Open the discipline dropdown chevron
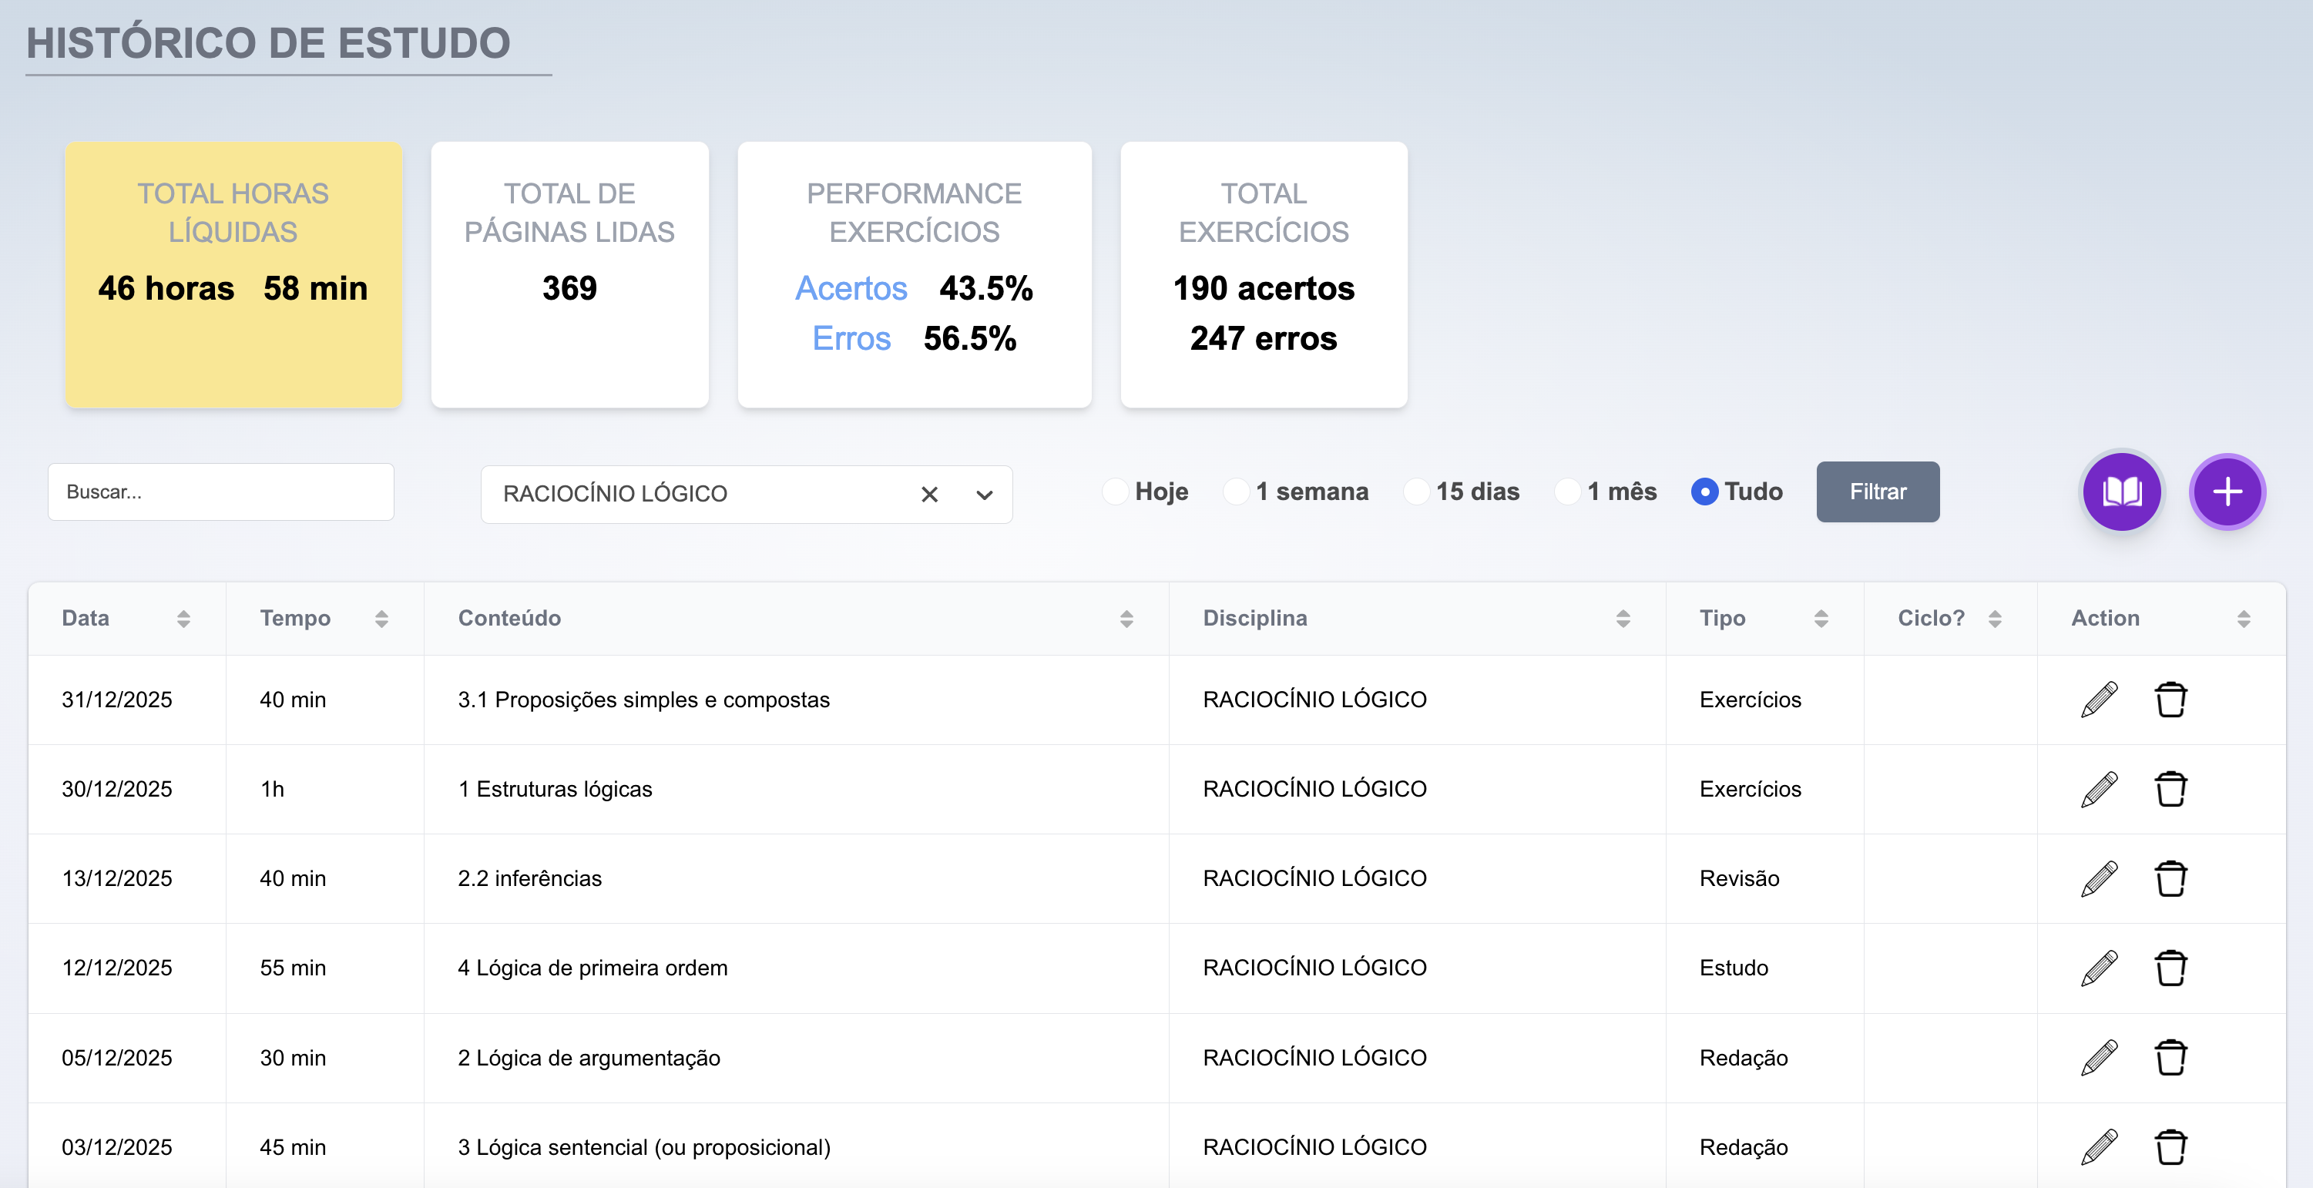This screenshot has height=1188, width=2313. click(x=985, y=495)
